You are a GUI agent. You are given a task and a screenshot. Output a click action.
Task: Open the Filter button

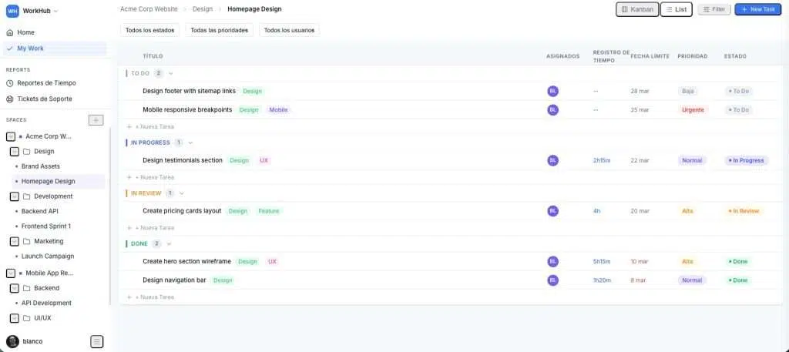pos(714,9)
